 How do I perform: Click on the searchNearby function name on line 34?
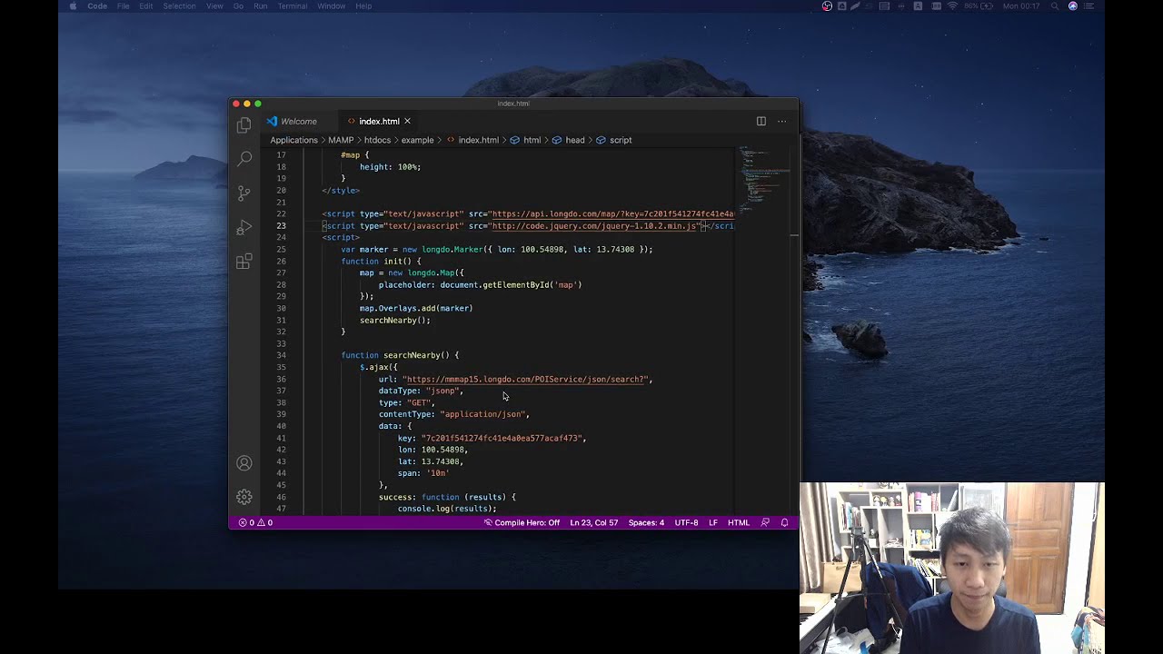pyautogui.click(x=412, y=355)
